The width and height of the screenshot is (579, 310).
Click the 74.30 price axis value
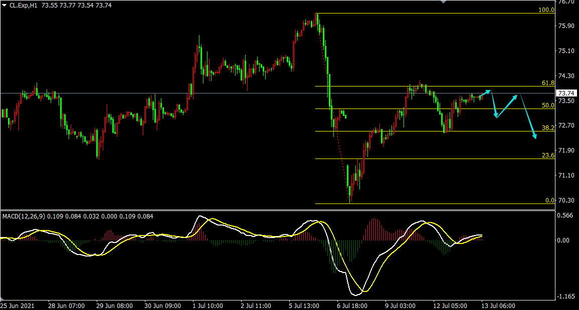[566, 76]
